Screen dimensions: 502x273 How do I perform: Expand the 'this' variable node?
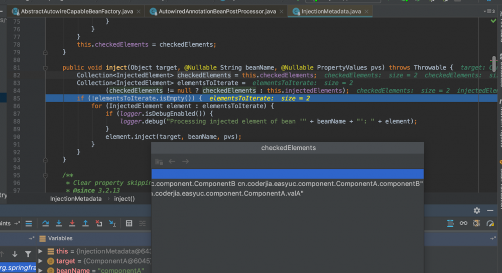(41, 251)
